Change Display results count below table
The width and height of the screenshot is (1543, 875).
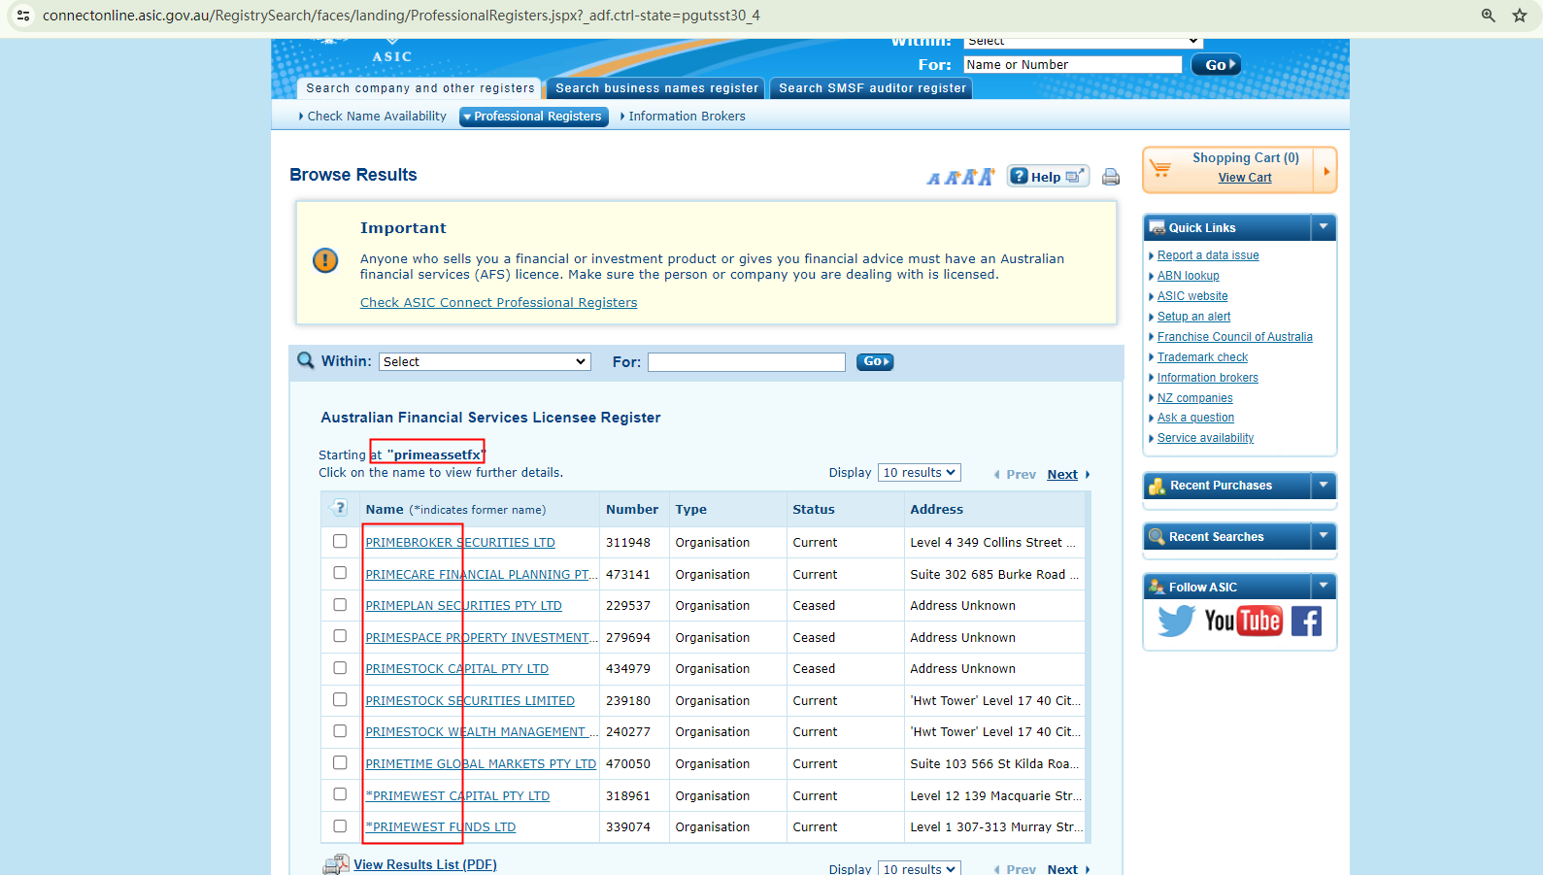[920, 868]
